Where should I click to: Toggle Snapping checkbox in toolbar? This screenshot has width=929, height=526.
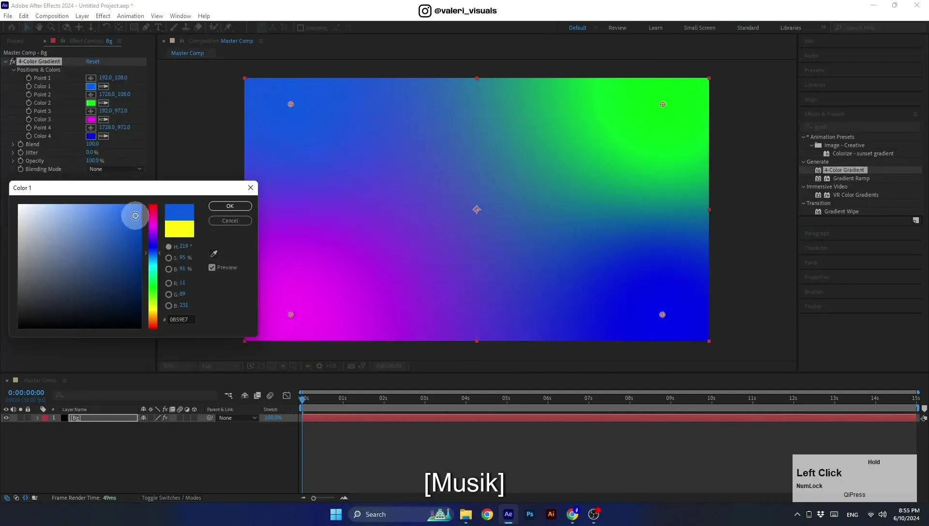(x=300, y=28)
